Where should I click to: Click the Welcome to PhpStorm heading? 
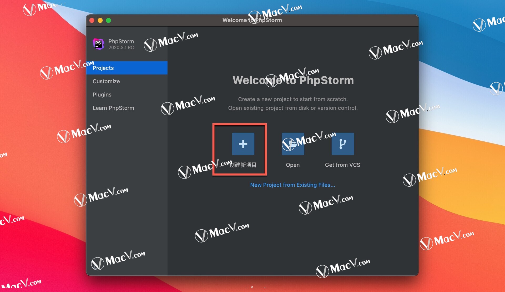(293, 80)
